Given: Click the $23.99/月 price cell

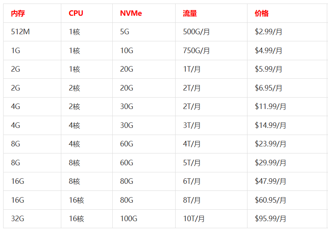Looking at the screenshot, I should pyautogui.click(x=270, y=144).
